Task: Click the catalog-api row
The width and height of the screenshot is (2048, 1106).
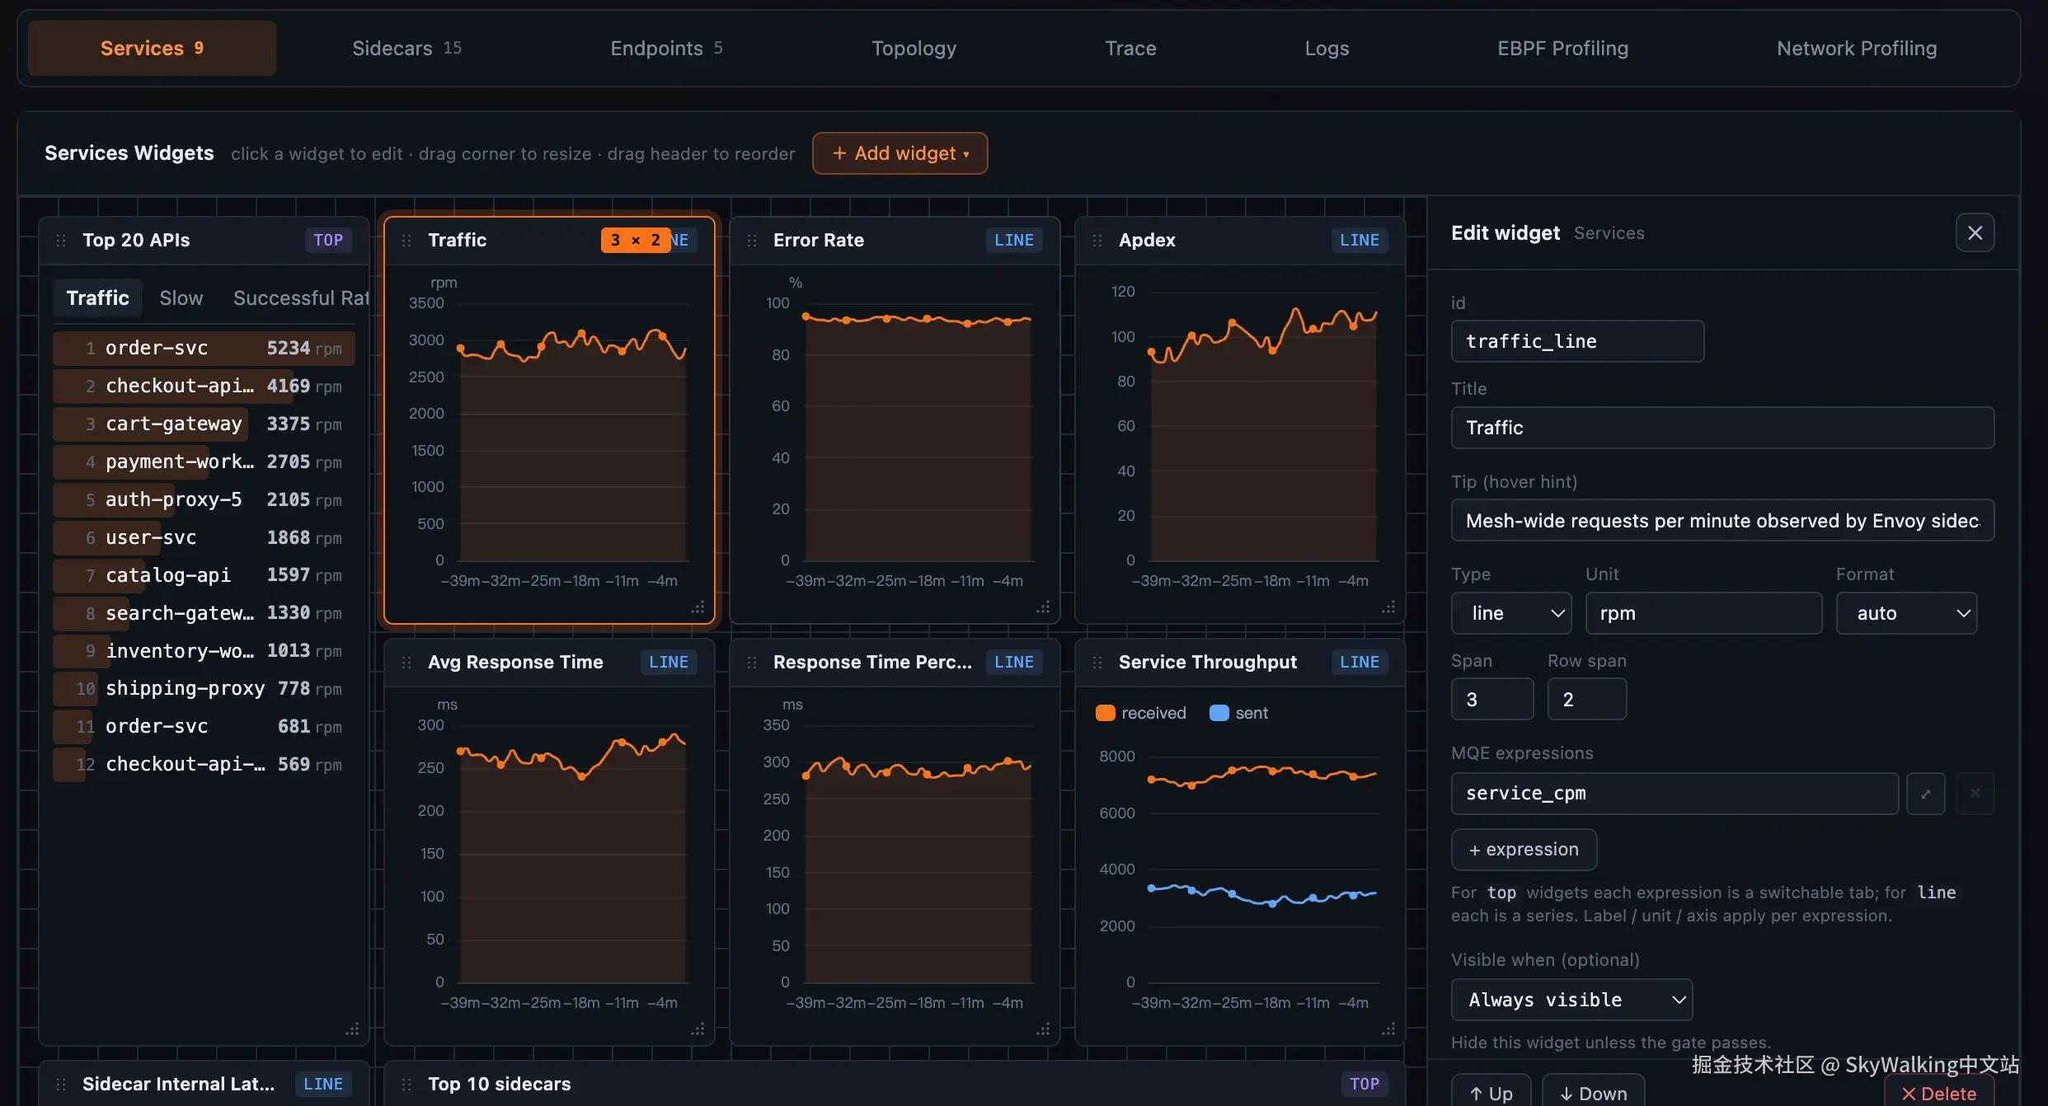Action: pos(204,574)
